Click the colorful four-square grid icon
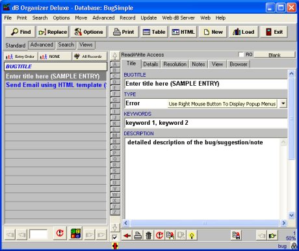 click(76, 233)
